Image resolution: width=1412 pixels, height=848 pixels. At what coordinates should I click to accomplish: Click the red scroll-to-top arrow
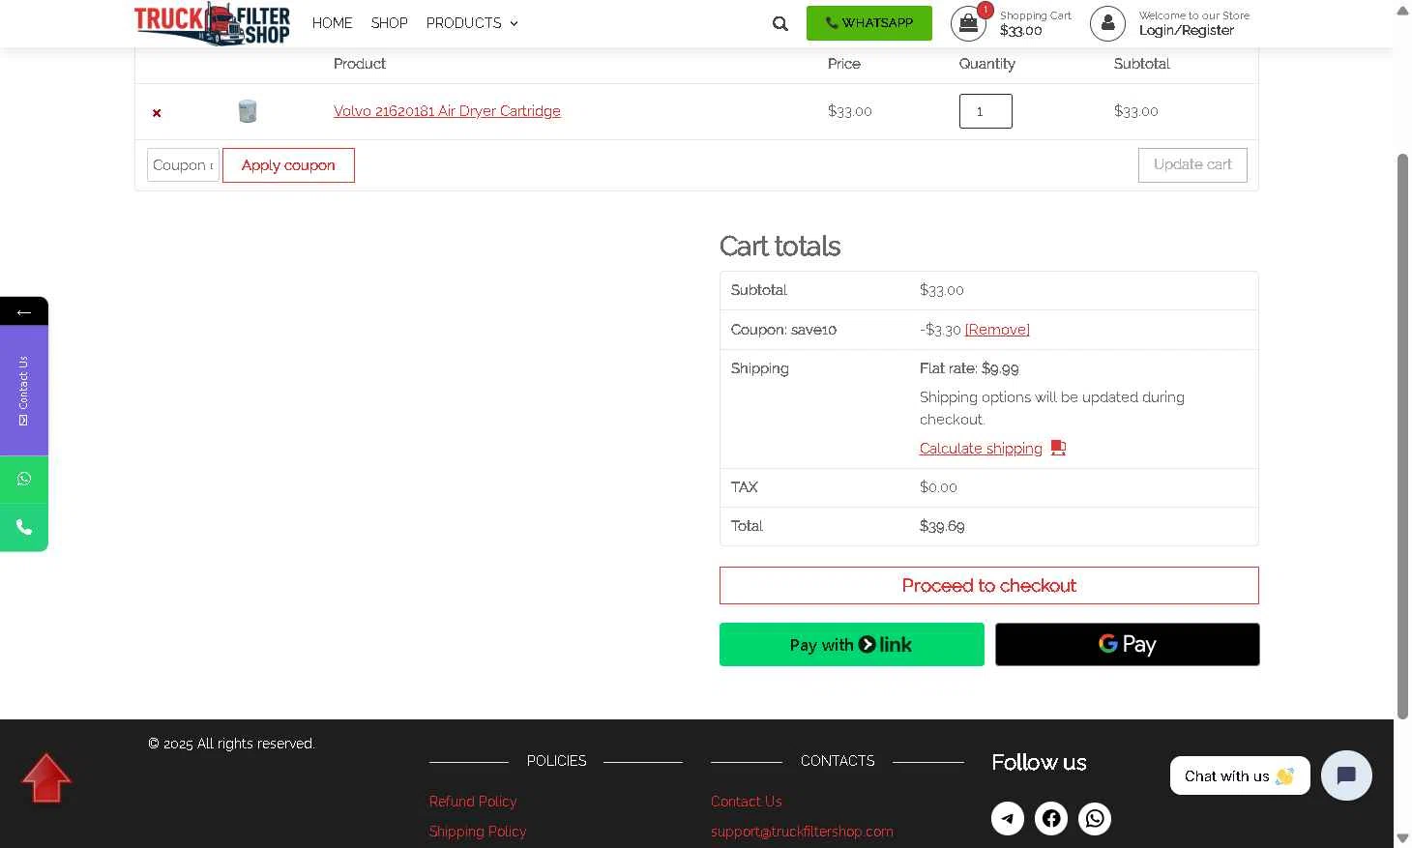tap(46, 777)
